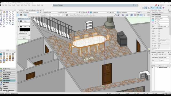Image resolution: width=171 pixels, height=96 pixels.
Task: Open the active layer dropdown showing Weekend_House
Action: [51, 12]
